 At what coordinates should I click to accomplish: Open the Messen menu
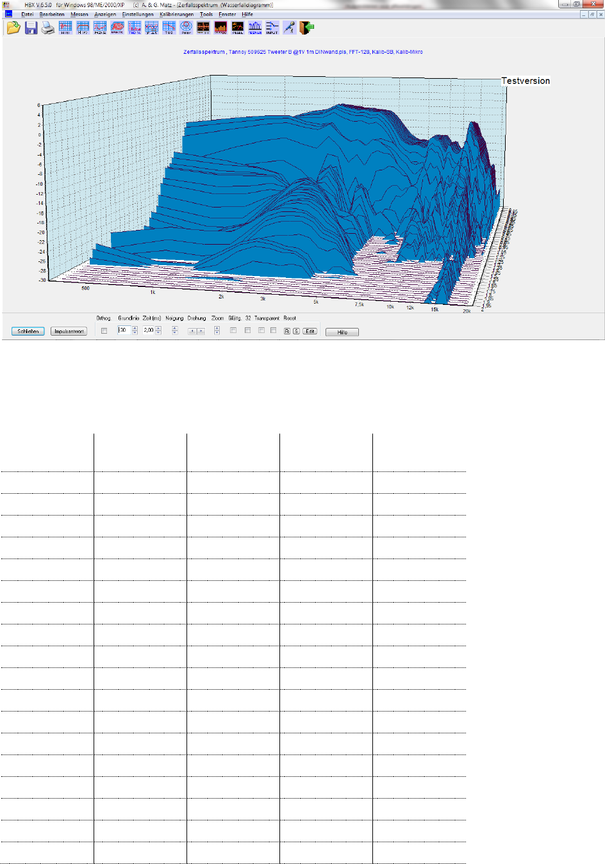click(79, 14)
